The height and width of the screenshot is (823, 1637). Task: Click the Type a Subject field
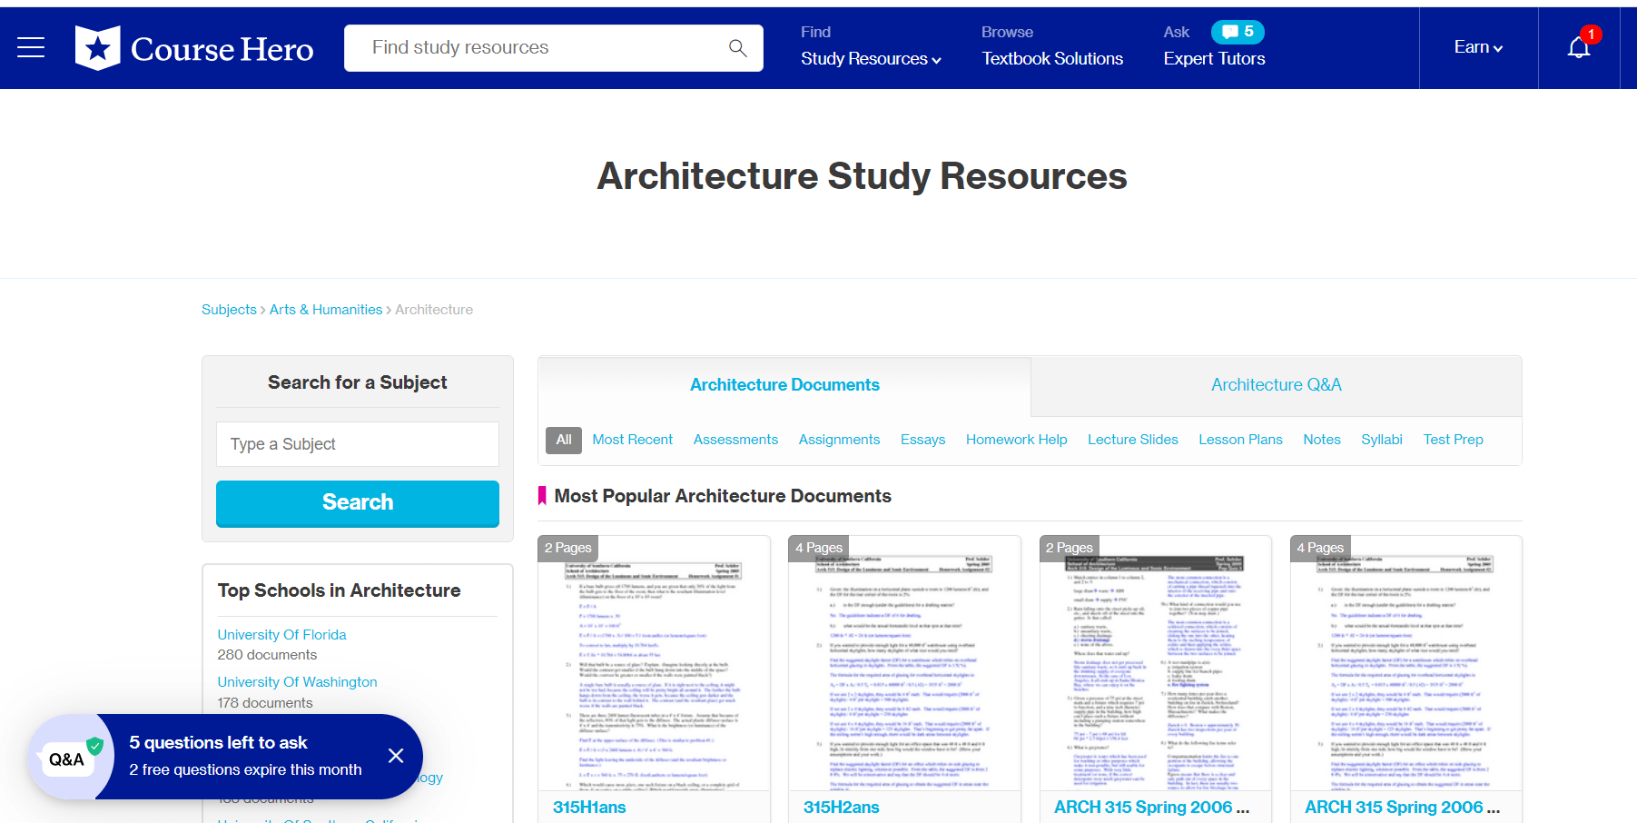pyautogui.click(x=358, y=444)
